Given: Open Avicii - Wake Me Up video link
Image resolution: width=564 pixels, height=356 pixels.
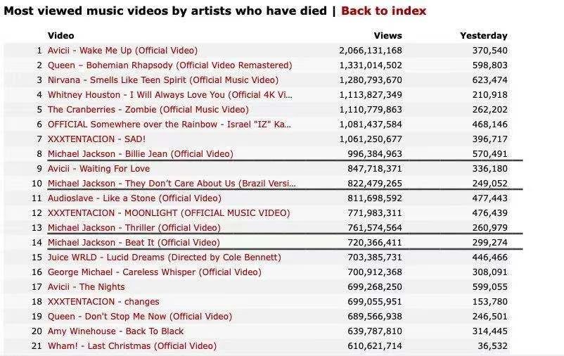Looking at the screenshot, I should (x=122, y=51).
